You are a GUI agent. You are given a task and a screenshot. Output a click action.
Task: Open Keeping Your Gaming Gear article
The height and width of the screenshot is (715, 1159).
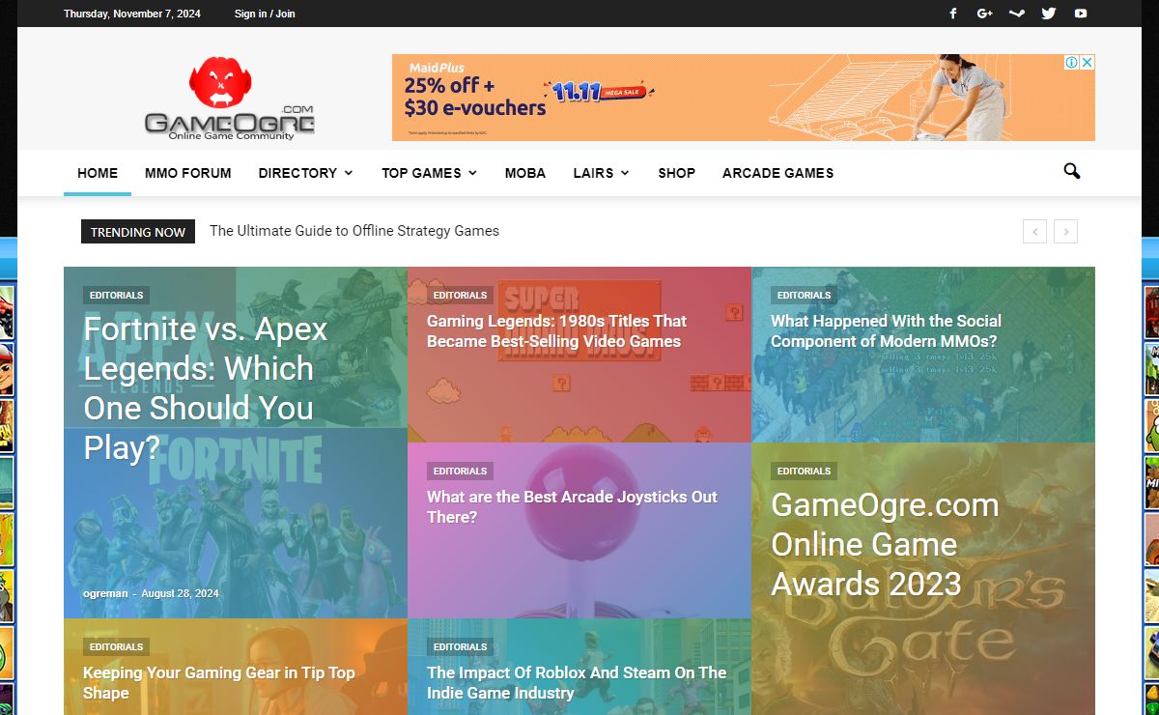[219, 683]
